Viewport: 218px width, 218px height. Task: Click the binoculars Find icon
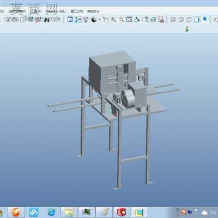pos(47,20)
